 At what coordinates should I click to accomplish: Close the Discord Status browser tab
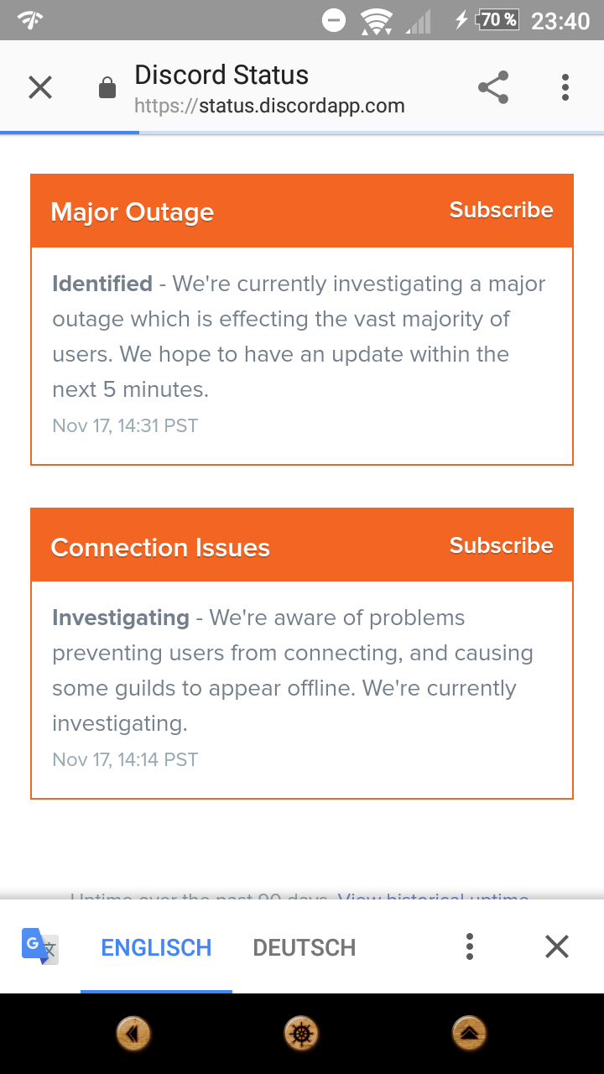pos(40,87)
